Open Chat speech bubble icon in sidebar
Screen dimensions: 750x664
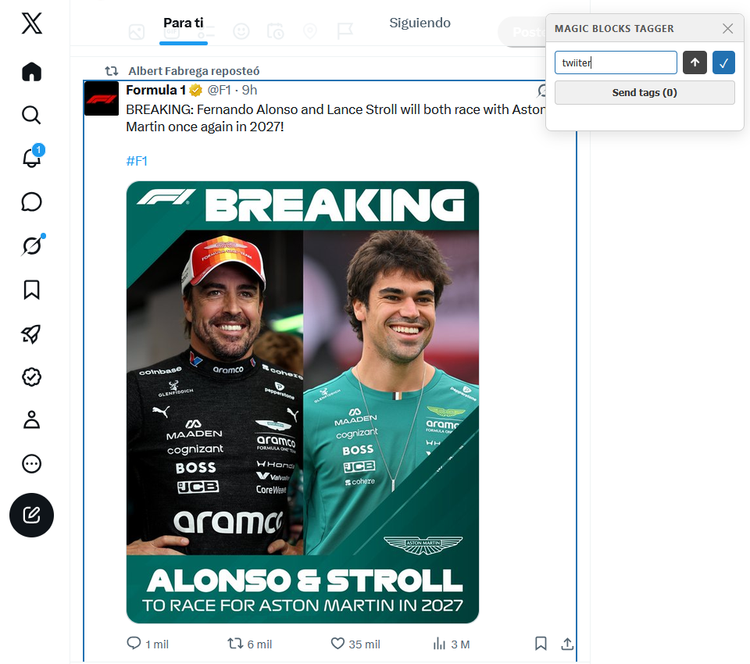coord(31,202)
